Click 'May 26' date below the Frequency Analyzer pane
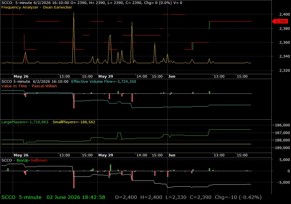The height and width of the screenshot is (204, 291). pyautogui.click(x=21, y=76)
